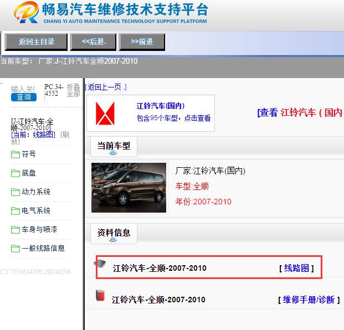Select the 资料信息 section tab
The height and width of the screenshot is (330, 344).
click(x=114, y=234)
